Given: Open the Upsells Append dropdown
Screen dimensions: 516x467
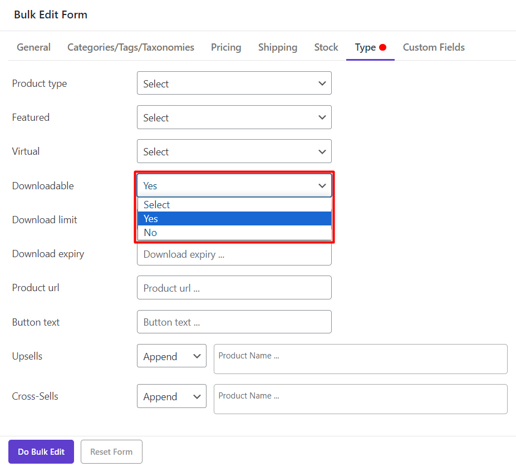Looking at the screenshot, I should pyautogui.click(x=171, y=356).
